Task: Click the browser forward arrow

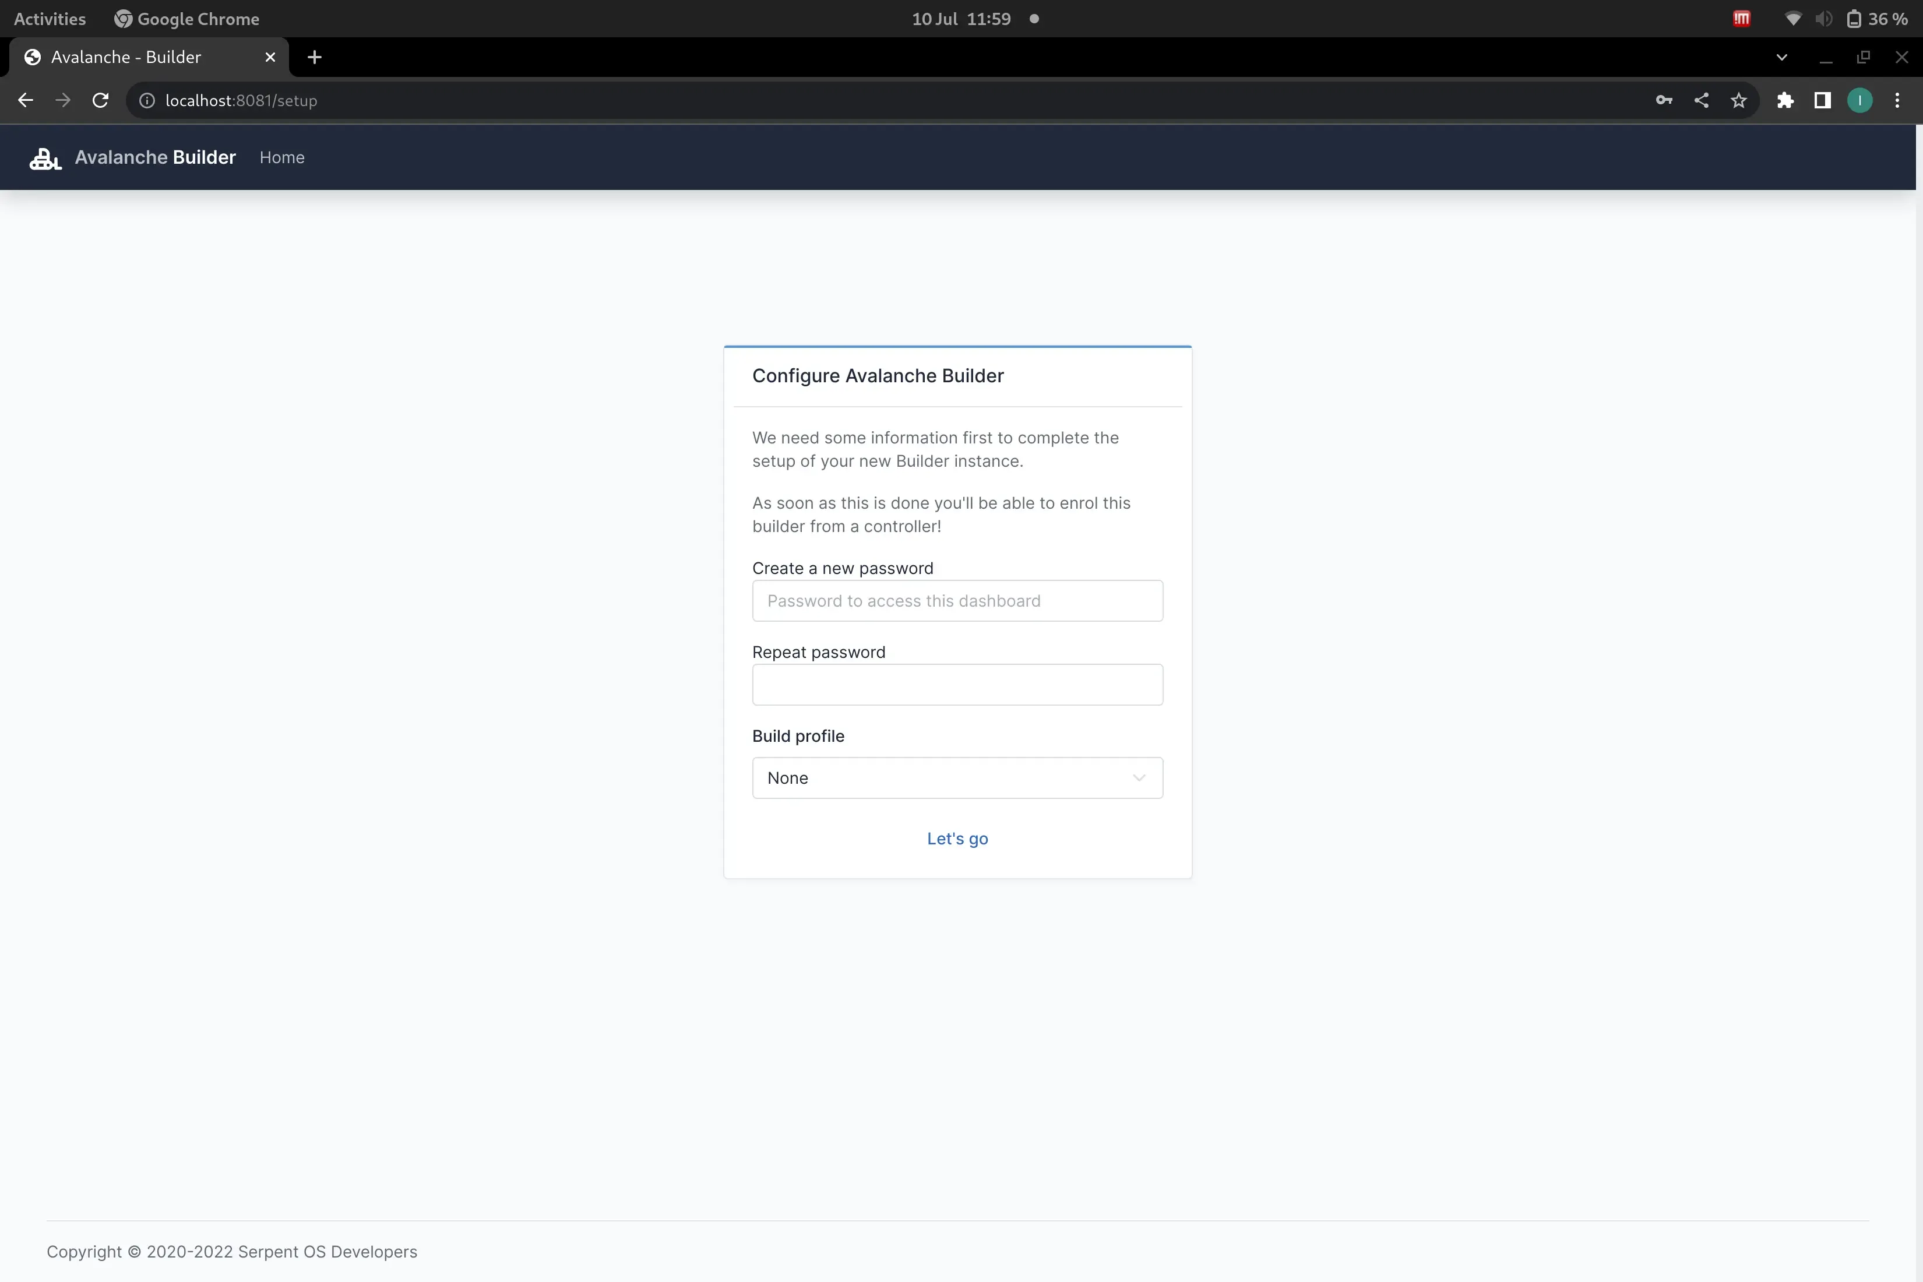Action: (63, 101)
